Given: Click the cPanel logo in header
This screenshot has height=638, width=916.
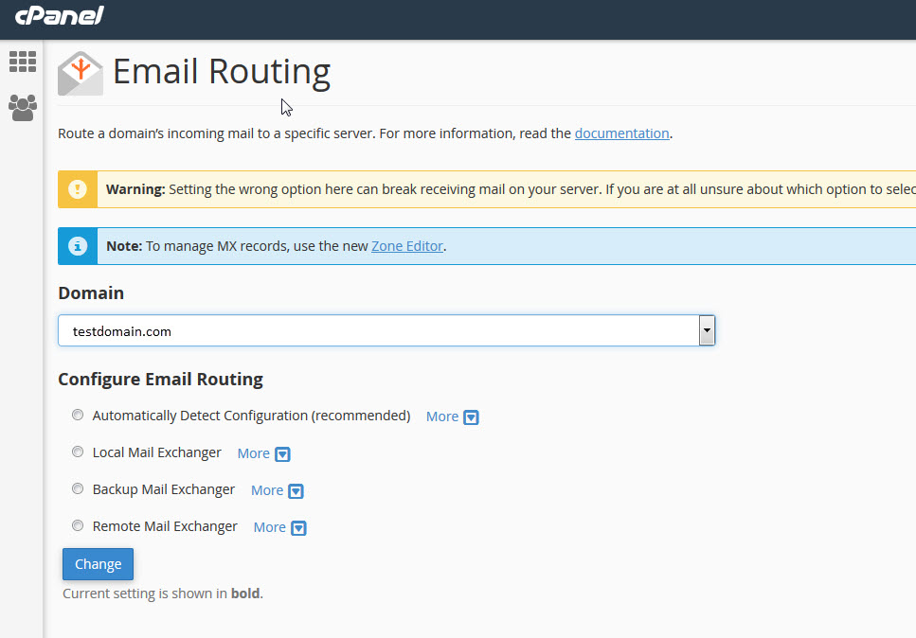Looking at the screenshot, I should click(x=59, y=16).
